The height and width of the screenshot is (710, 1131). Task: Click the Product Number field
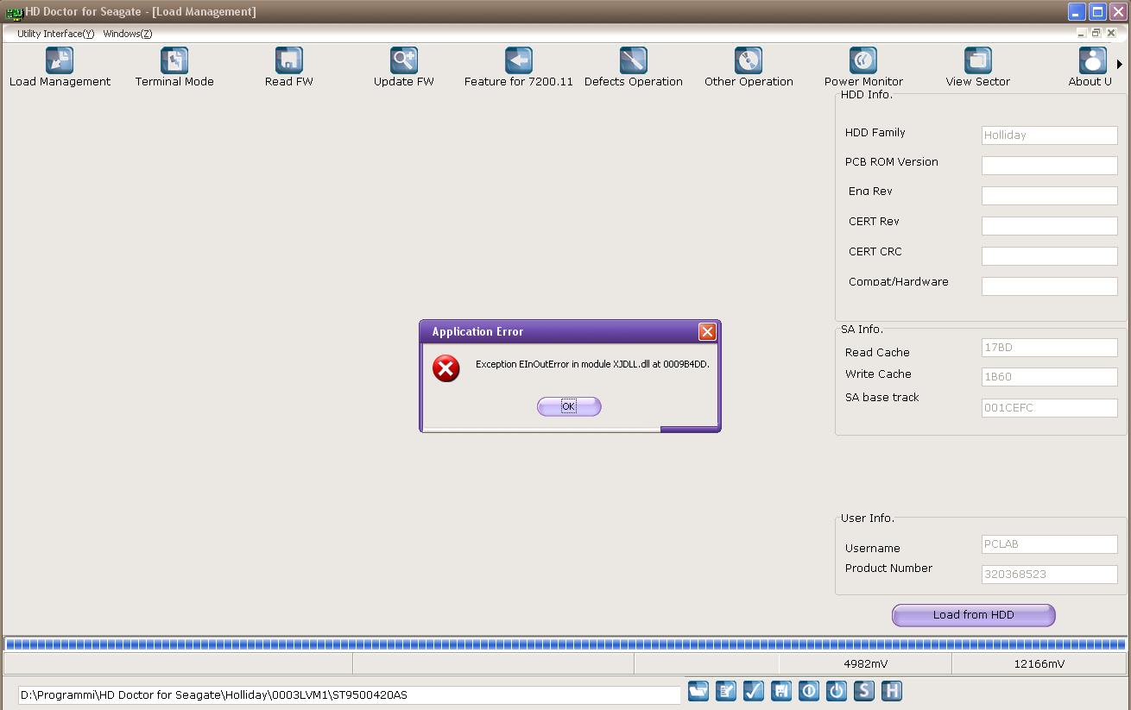pyautogui.click(x=1050, y=575)
